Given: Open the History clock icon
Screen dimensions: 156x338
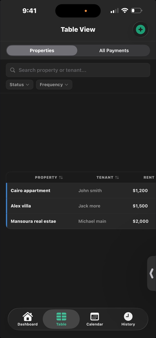Looking at the screenshot, I should pos(128,317).
